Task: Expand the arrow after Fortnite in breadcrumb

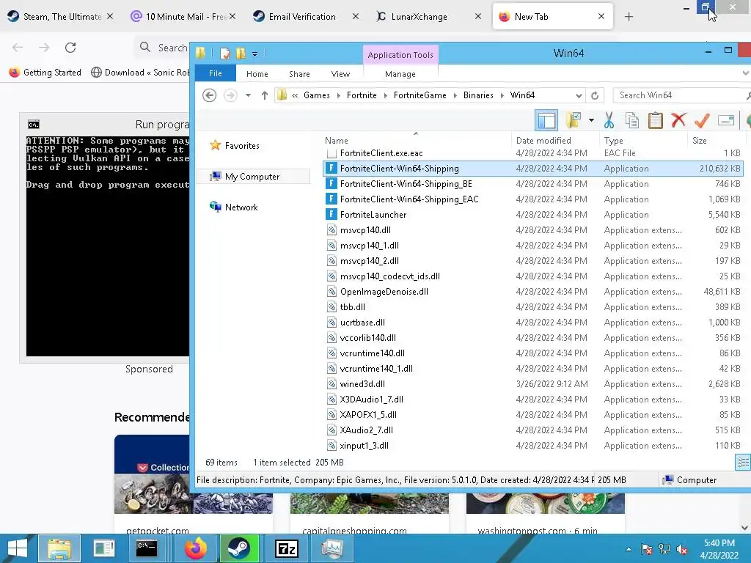Action: (x=386, y=95)
